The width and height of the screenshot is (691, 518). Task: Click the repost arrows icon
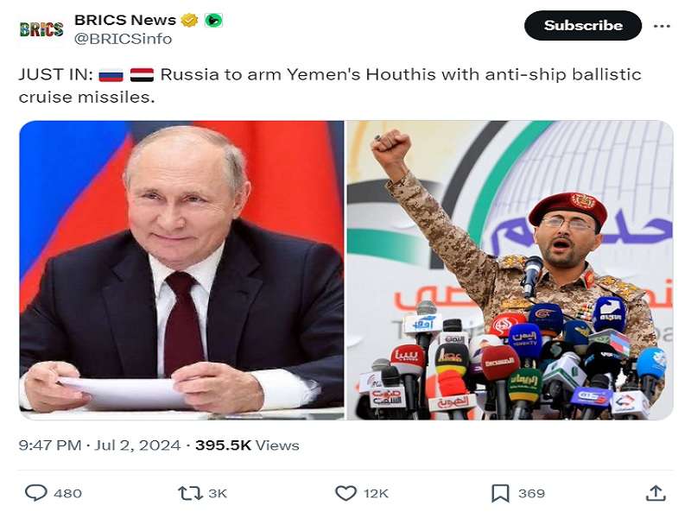click(x=188, y=493)
